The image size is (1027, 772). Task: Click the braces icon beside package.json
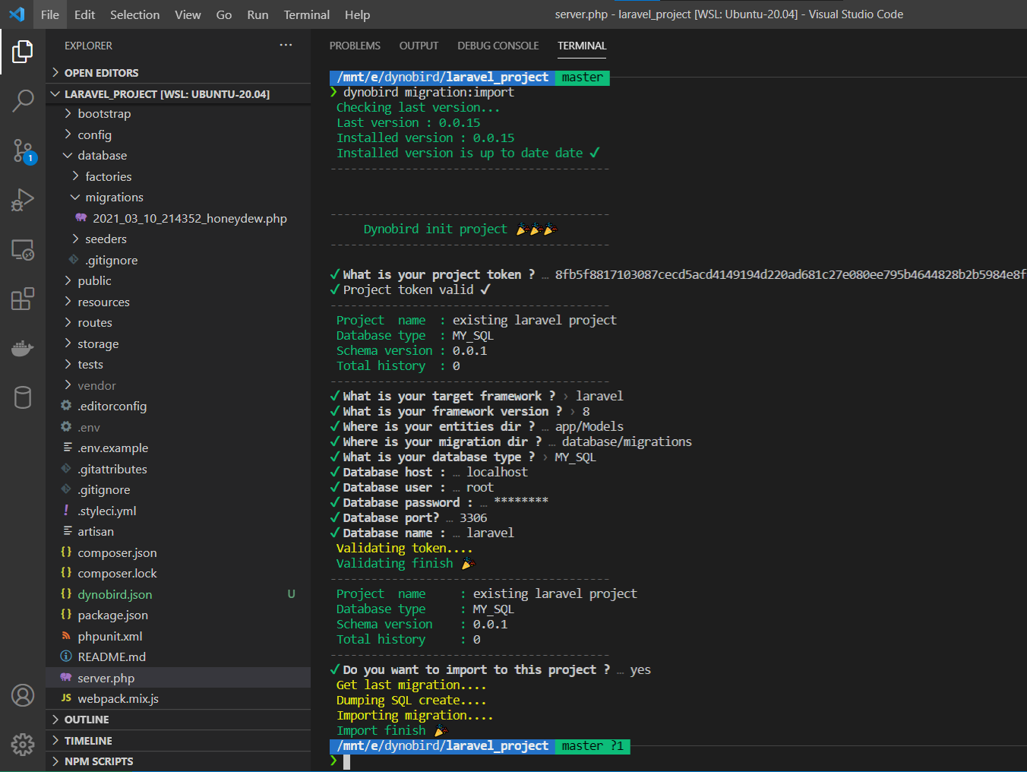(66, 615)
